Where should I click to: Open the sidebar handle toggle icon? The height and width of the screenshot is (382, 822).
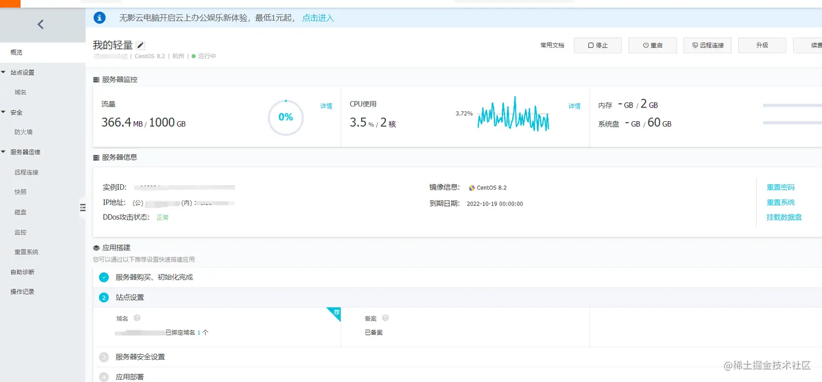click(83, 207)
